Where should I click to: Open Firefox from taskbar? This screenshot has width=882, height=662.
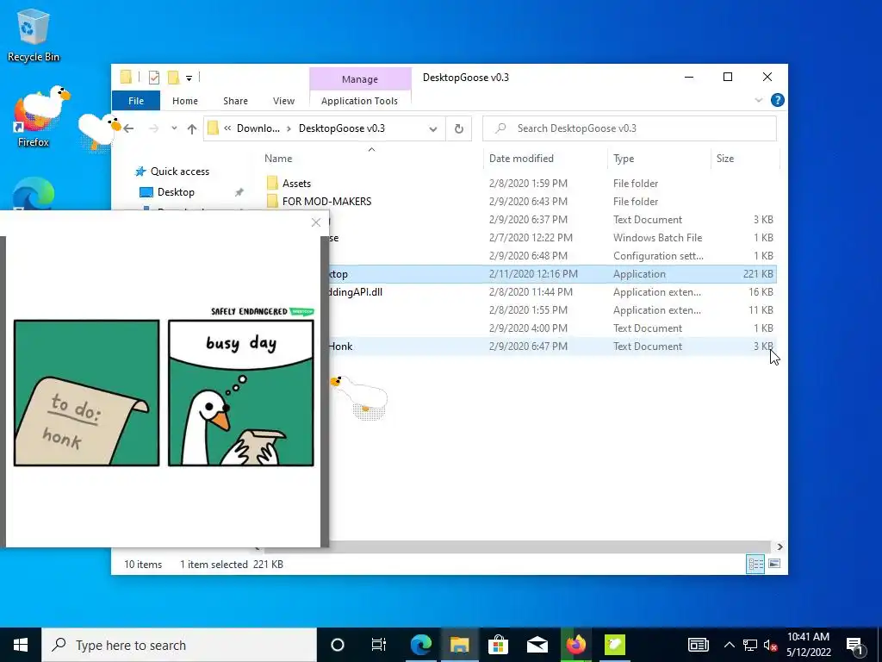pyautogui.click(x=576, y=645)
